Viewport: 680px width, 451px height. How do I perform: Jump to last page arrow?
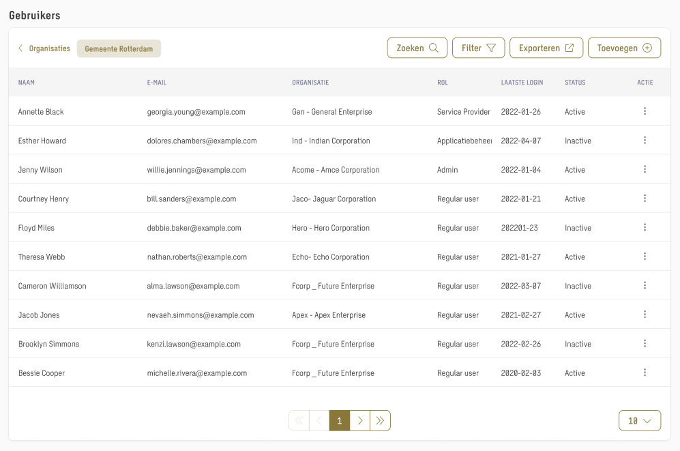point(381,421)
